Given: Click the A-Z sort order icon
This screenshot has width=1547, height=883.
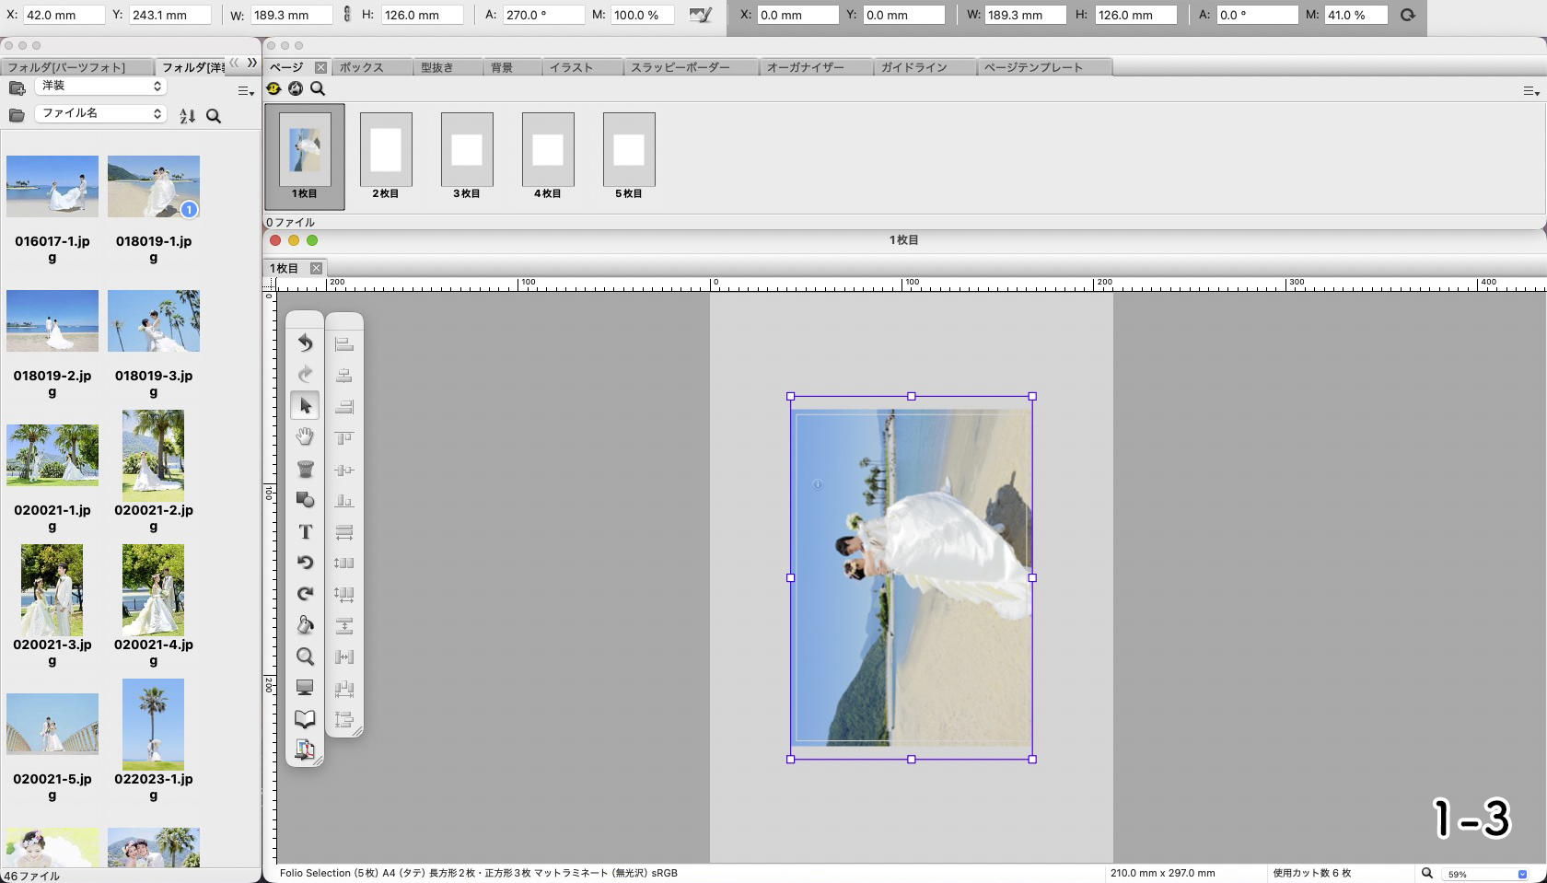Looking at the screenshot, I should (x=187, y=116).
